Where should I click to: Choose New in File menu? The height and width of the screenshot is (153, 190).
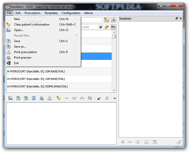(x=43, y=19)
